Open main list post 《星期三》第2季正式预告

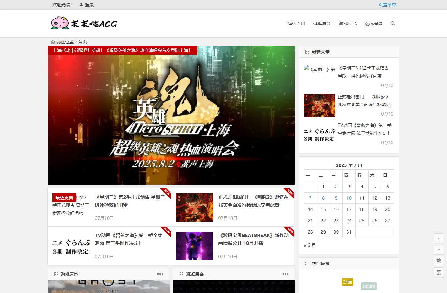(130, 201)
